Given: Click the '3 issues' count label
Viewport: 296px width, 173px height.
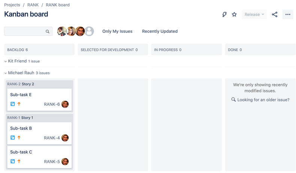Looking at the screenshot, I should [x=43, y=73].
